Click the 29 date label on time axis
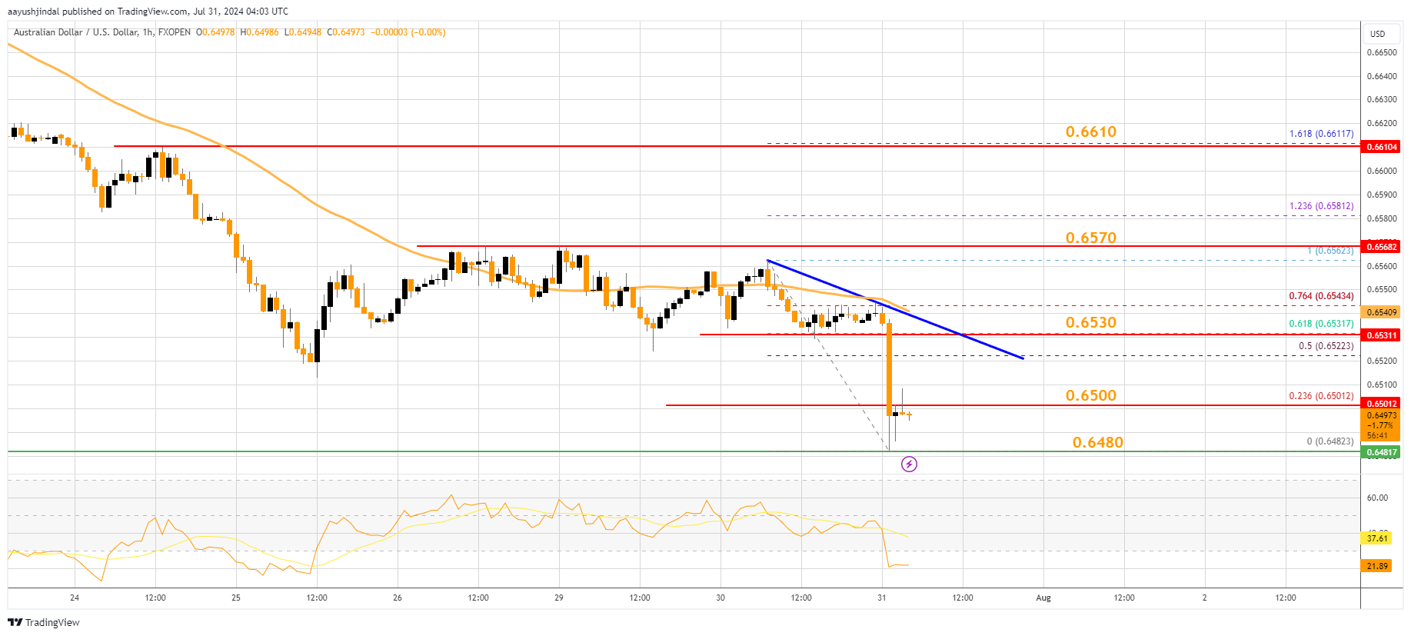This screenshot has width=1411, height=636. tap(559, 598)
